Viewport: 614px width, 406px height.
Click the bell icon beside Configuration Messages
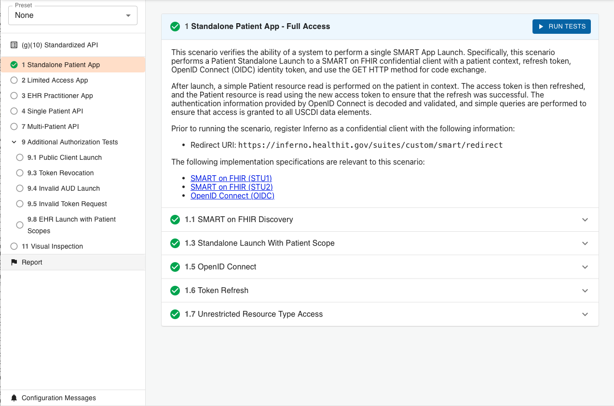(x=14, y=398)
